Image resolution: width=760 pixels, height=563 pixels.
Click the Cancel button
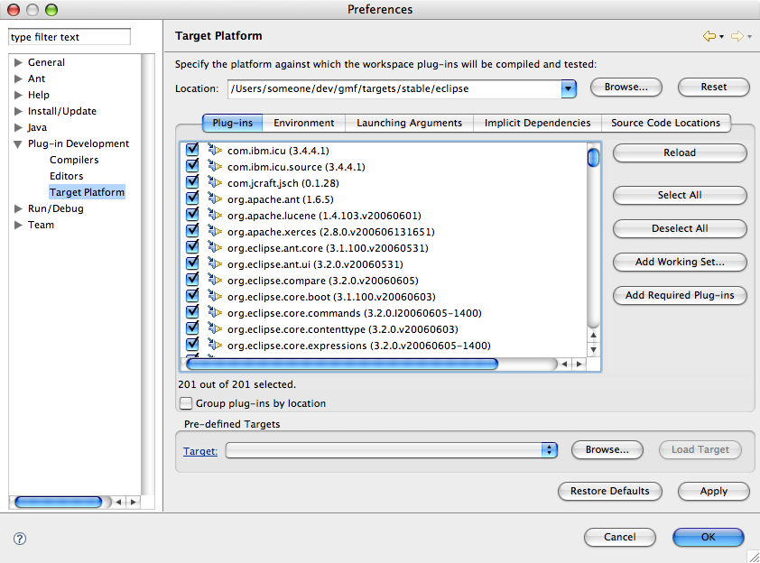pos(619,537)
